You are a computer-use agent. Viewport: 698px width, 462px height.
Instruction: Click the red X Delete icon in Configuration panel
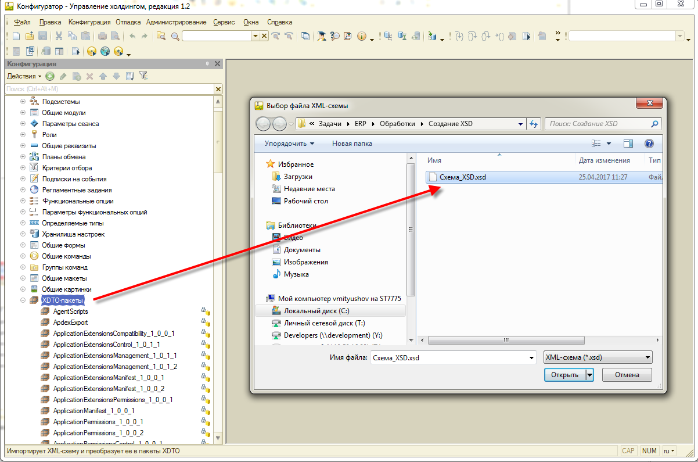tap(89, 76)
